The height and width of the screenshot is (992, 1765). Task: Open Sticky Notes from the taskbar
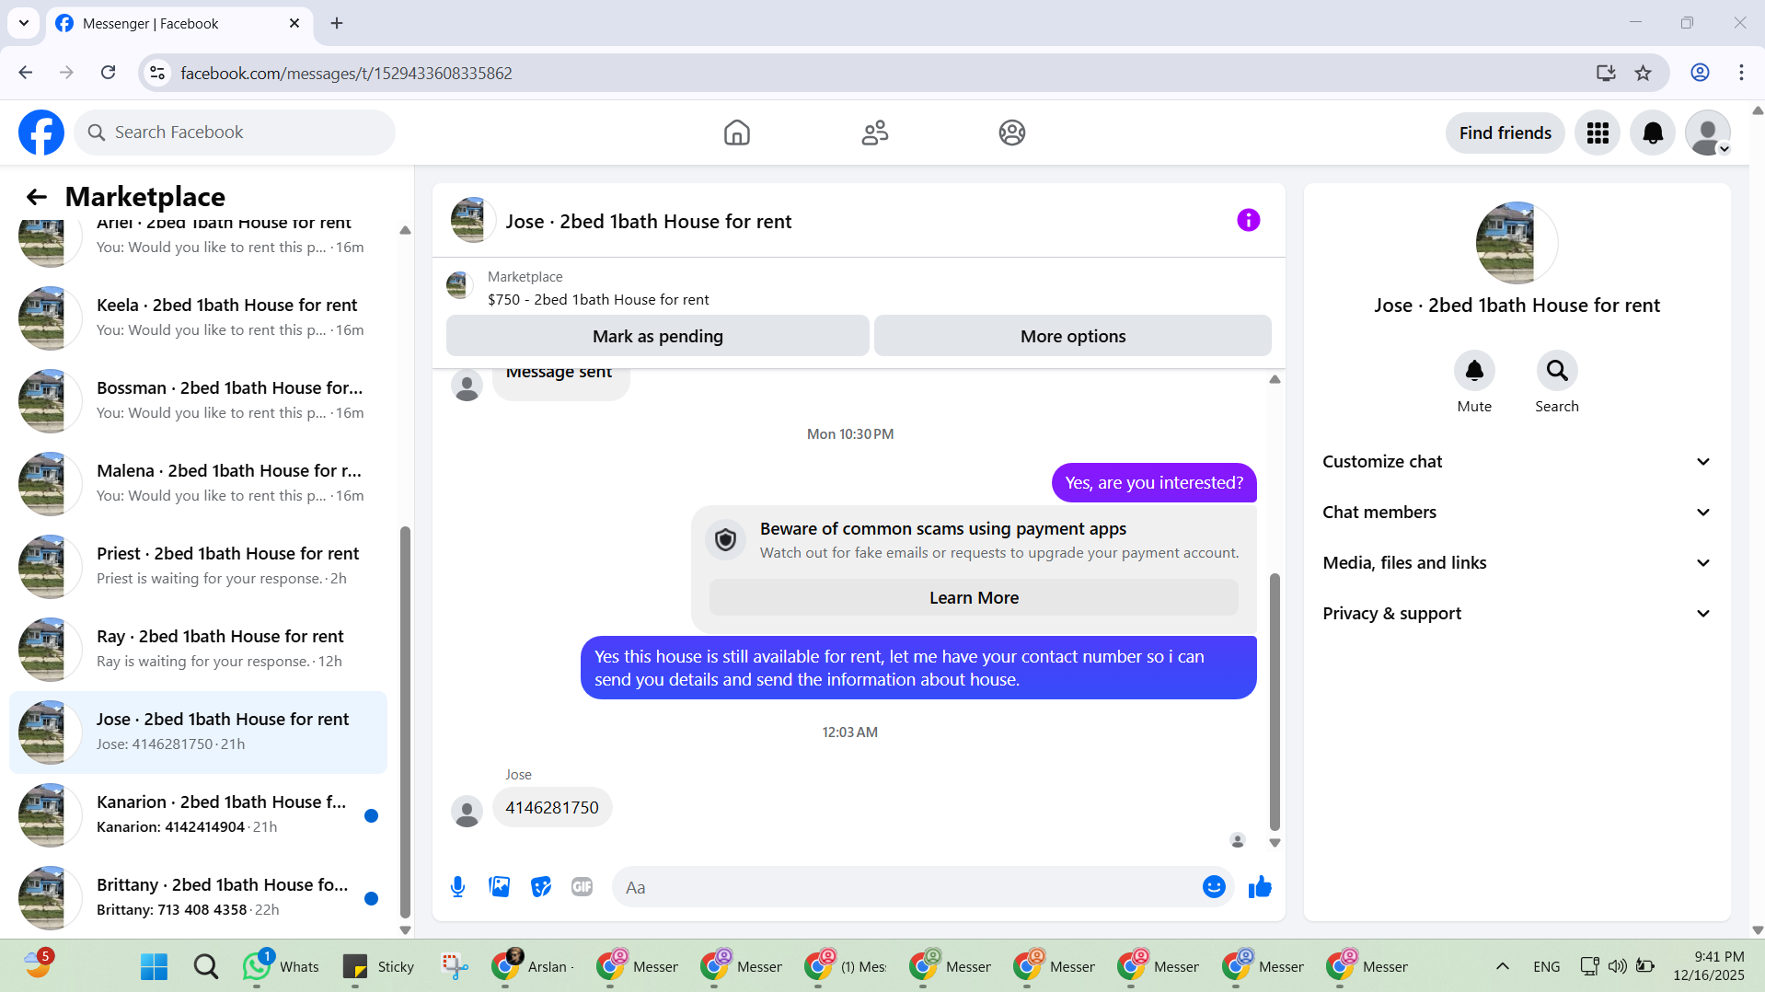point(378,966)
